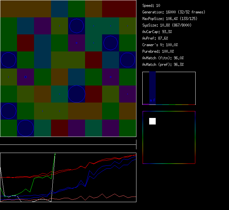
Task: Select the Generation: 16000 counter text
Action: [x=174, y=12]
